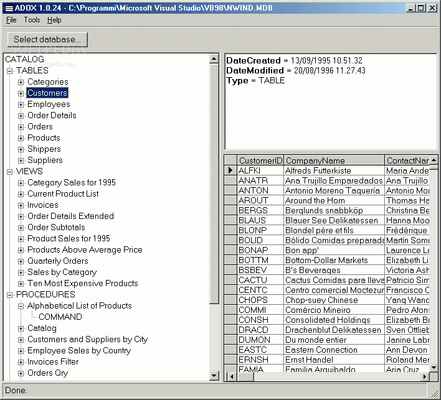This screenshot has height=400, width=441.
Task: Open the Tools menu
Action: [x=32, y=20]
